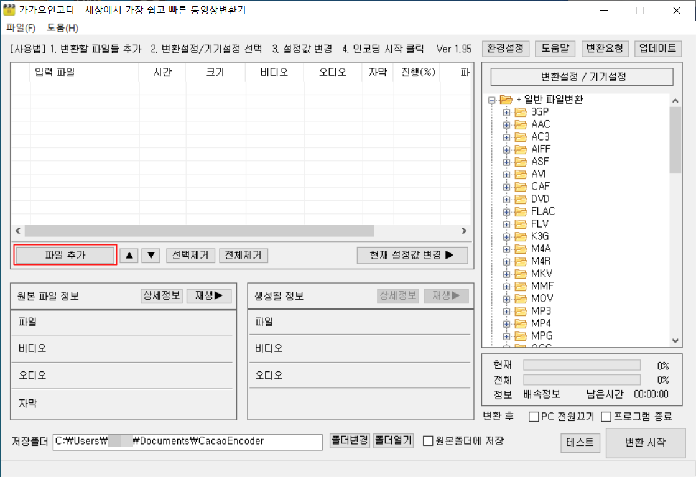Click the 변환요청 button

(x=605, y=49)
